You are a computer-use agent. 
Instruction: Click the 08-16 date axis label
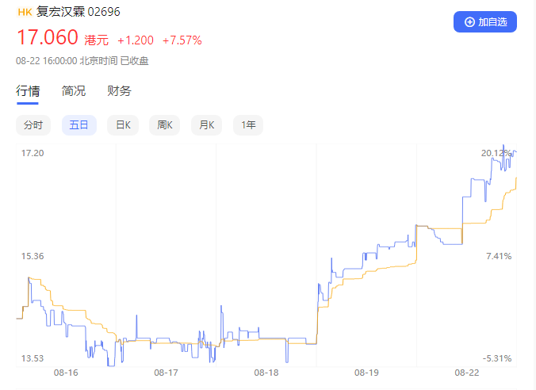[66, 373]
